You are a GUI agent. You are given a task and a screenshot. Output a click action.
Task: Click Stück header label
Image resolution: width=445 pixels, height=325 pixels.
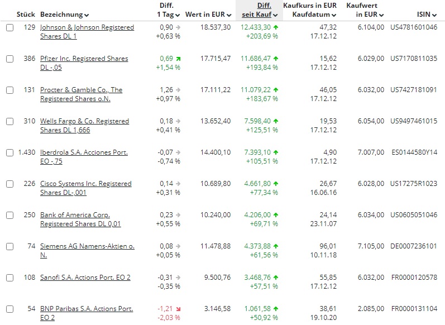click(26, 15)
